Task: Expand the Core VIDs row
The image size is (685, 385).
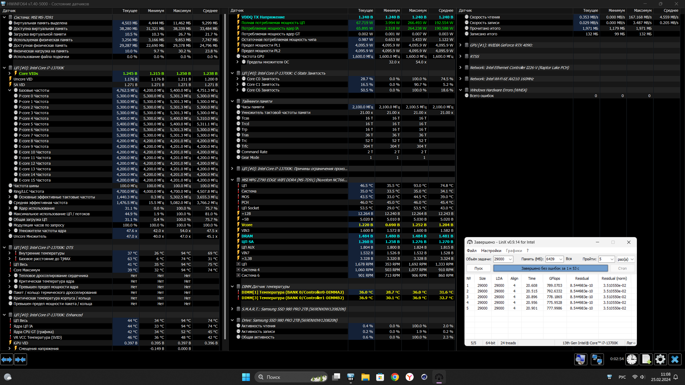Action: pyautogui.click(x=10, y=74)
